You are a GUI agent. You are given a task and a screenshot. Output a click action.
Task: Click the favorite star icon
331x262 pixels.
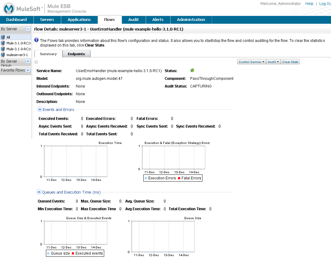(36, 62)
